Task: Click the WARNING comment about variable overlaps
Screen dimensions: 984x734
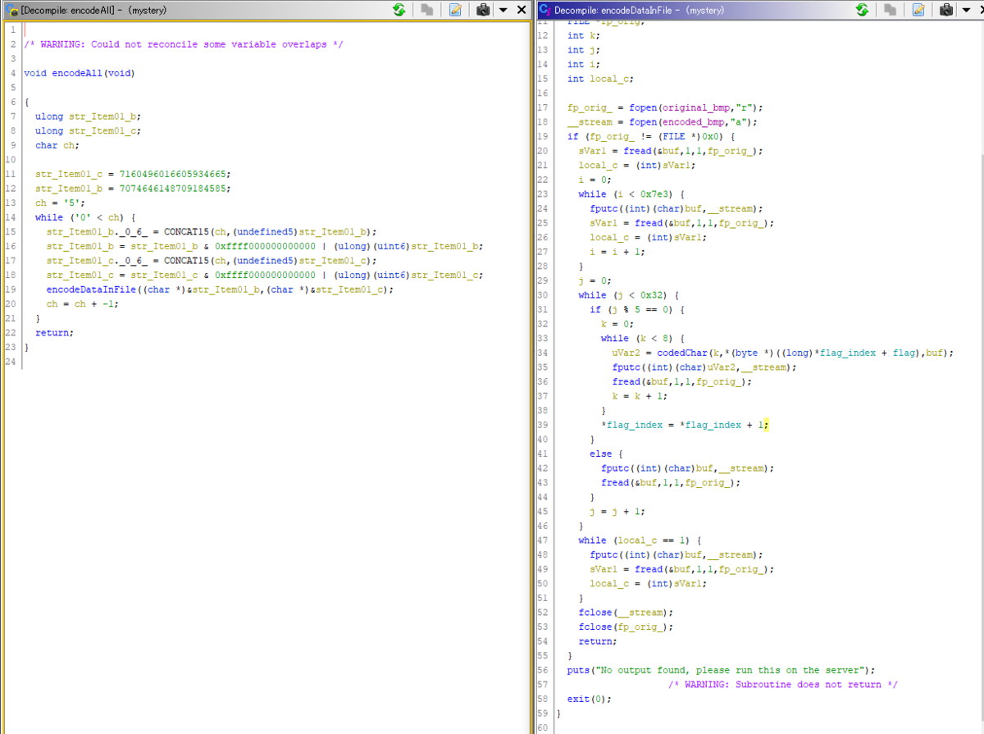Action: 184,44
